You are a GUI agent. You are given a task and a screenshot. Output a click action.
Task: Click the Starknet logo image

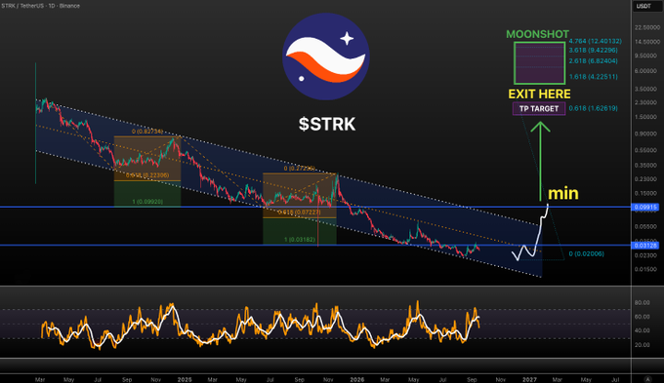pyautogui.click(x=325, y=57)
